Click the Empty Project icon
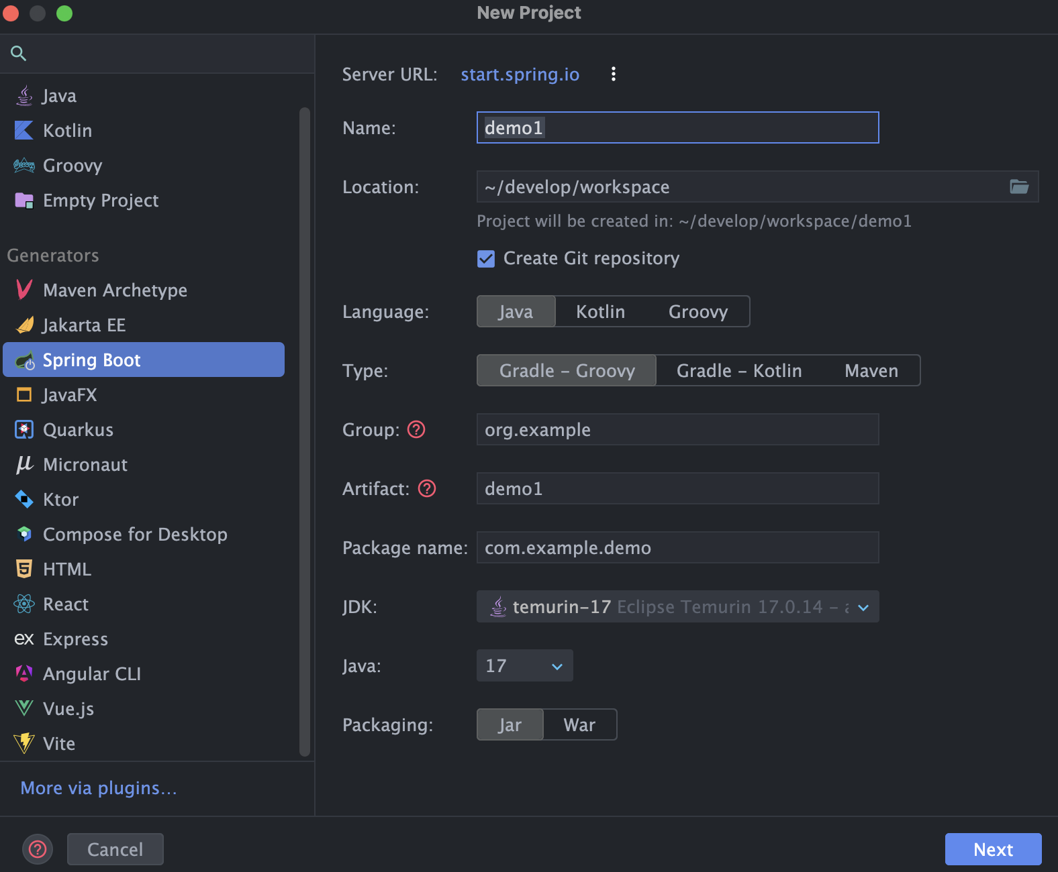This screenshot has width=1058, height=872. (24, 200)
